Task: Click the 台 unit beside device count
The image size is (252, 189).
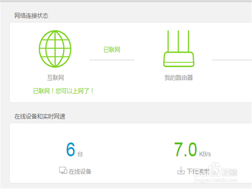Action: coord(80,154)
